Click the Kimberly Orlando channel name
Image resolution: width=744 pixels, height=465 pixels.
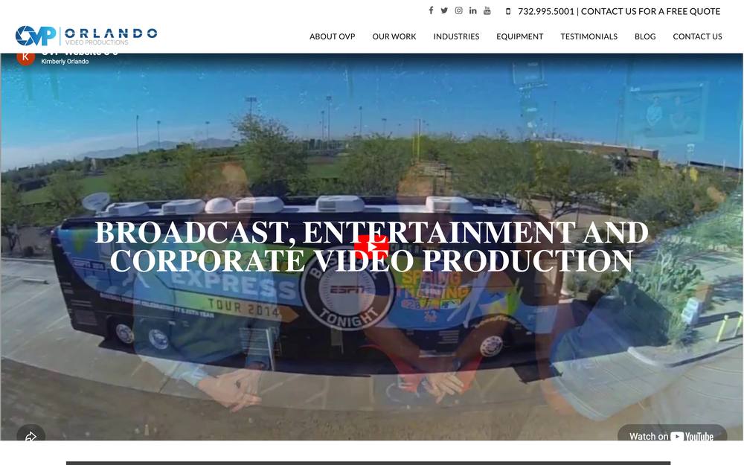[x=65, y=62]
